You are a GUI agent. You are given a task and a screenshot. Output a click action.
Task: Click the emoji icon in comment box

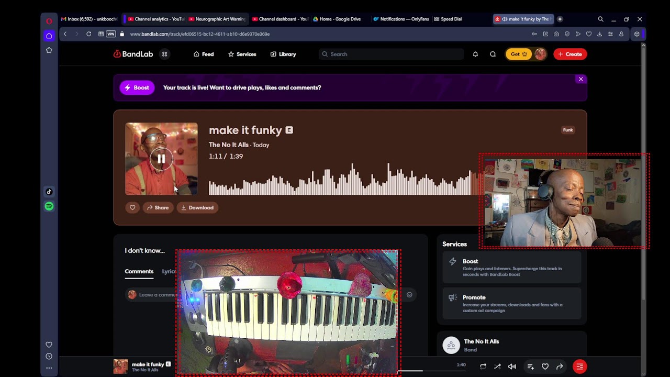tap(409, 295)
